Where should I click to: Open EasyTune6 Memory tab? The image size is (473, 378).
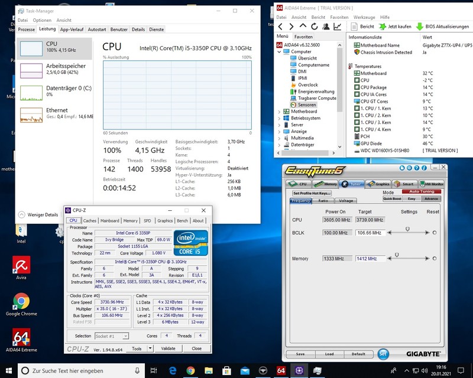[325, 184]
